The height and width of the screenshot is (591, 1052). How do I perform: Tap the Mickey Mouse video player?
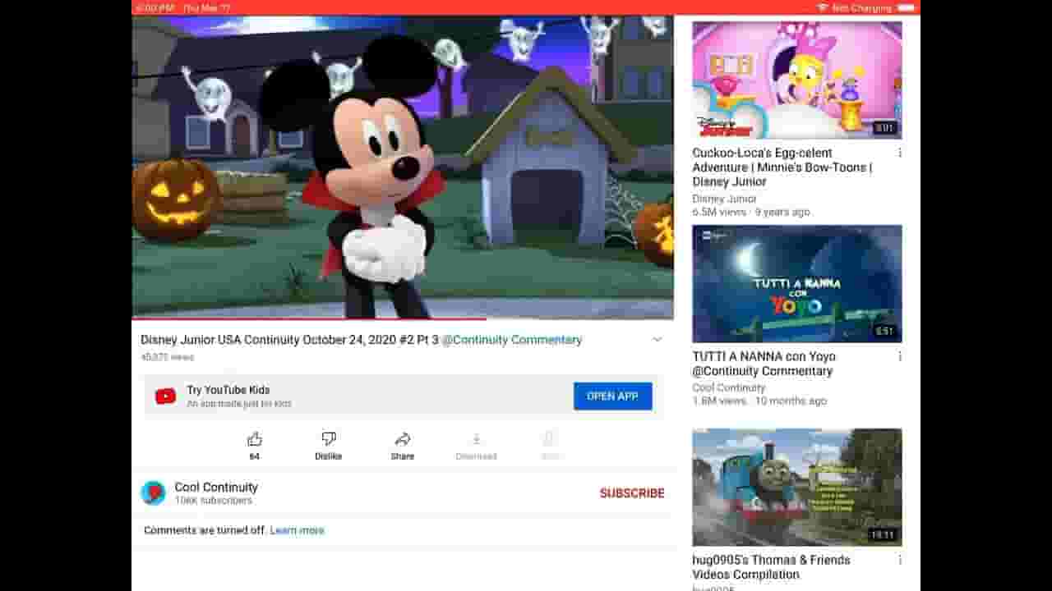coord(403,166)
